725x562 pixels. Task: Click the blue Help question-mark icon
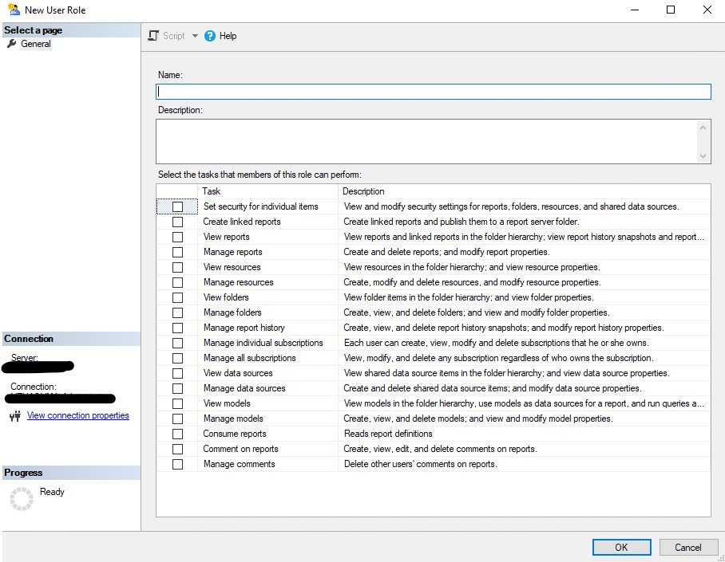209,36
